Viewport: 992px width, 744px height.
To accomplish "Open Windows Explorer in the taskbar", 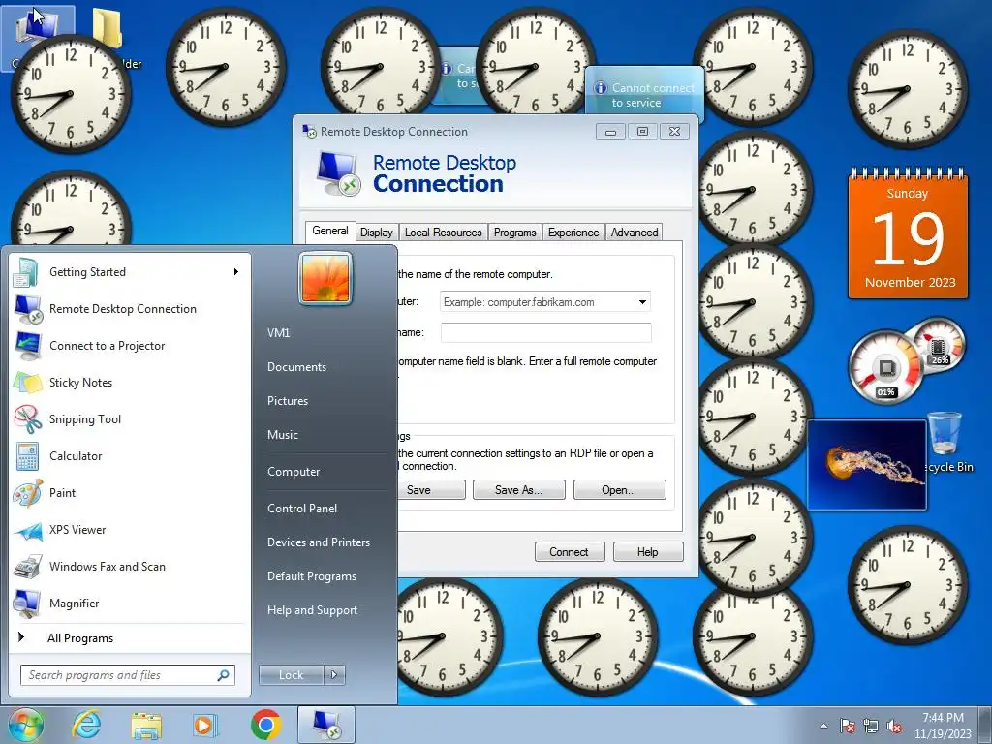I will [x=146, y=725].
